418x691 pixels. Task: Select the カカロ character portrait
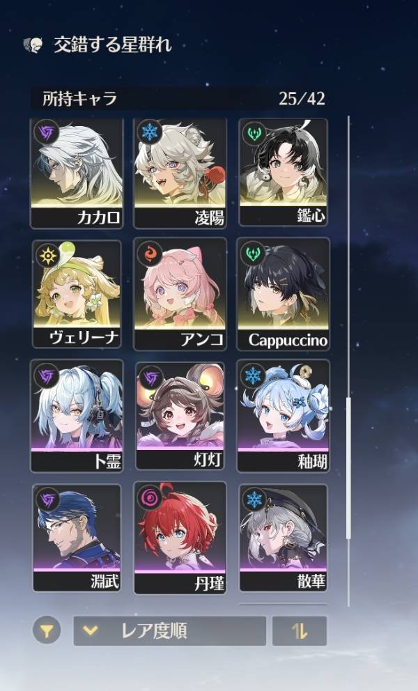[x=77, y=173]
